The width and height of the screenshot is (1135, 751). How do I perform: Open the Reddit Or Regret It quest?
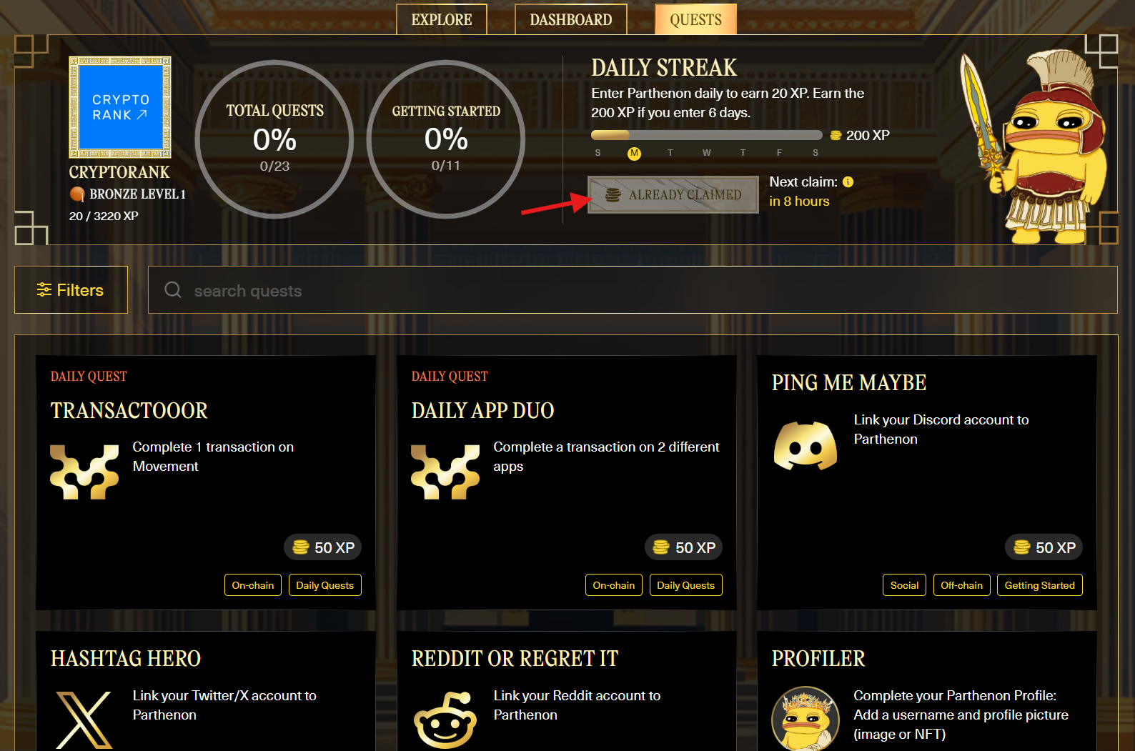click(x=515, y=658)
